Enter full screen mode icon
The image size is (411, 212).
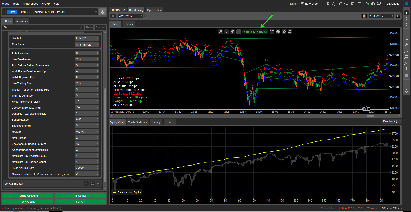point(379,4)
